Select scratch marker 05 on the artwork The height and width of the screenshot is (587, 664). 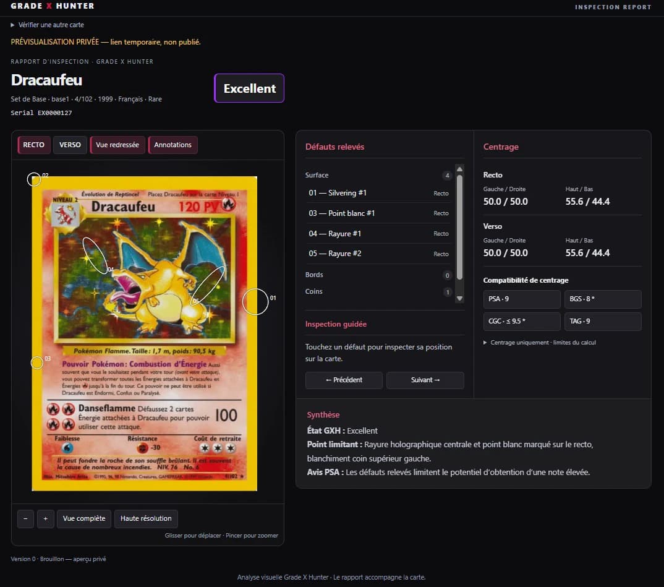[208, 285]
